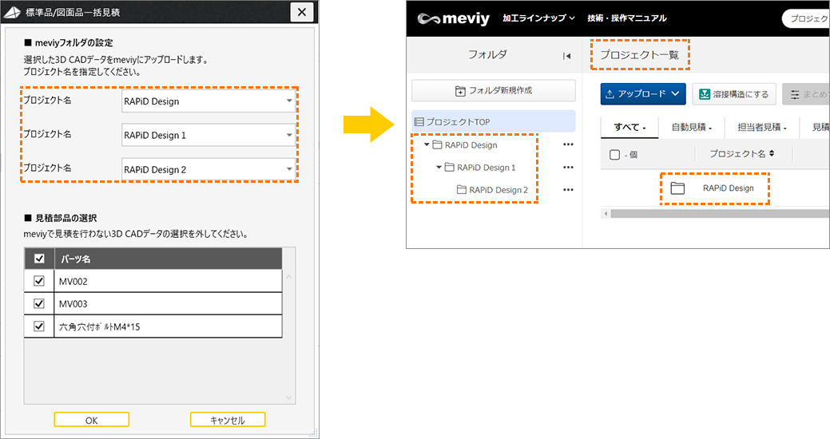Select RAPiD Design 2 folder in tree
The height and width of the screenshot is (439, 830).
(x=492, y=190)
